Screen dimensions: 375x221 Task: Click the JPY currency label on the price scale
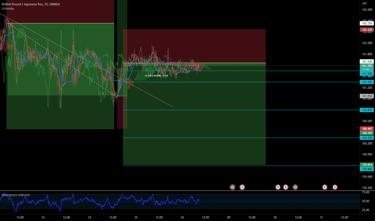pos(364,3)
